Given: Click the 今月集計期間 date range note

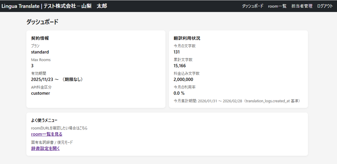Looking at the screenshot, I should [238, 101].
